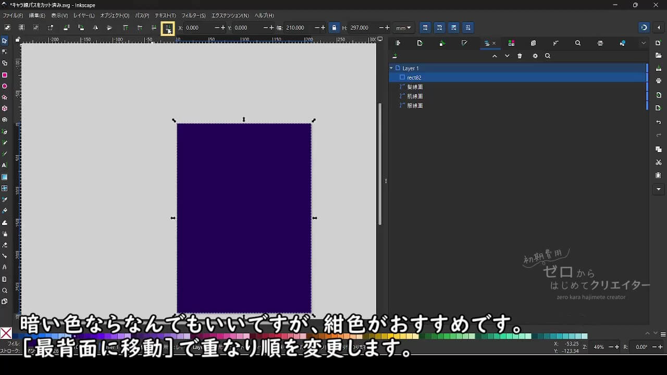Expand the dock panel tabs chevron
Viewport: 667px width, 375px height.
pos(644,43)
